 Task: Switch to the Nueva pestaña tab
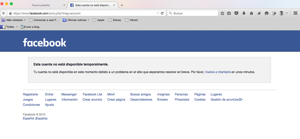click(41, 5)
